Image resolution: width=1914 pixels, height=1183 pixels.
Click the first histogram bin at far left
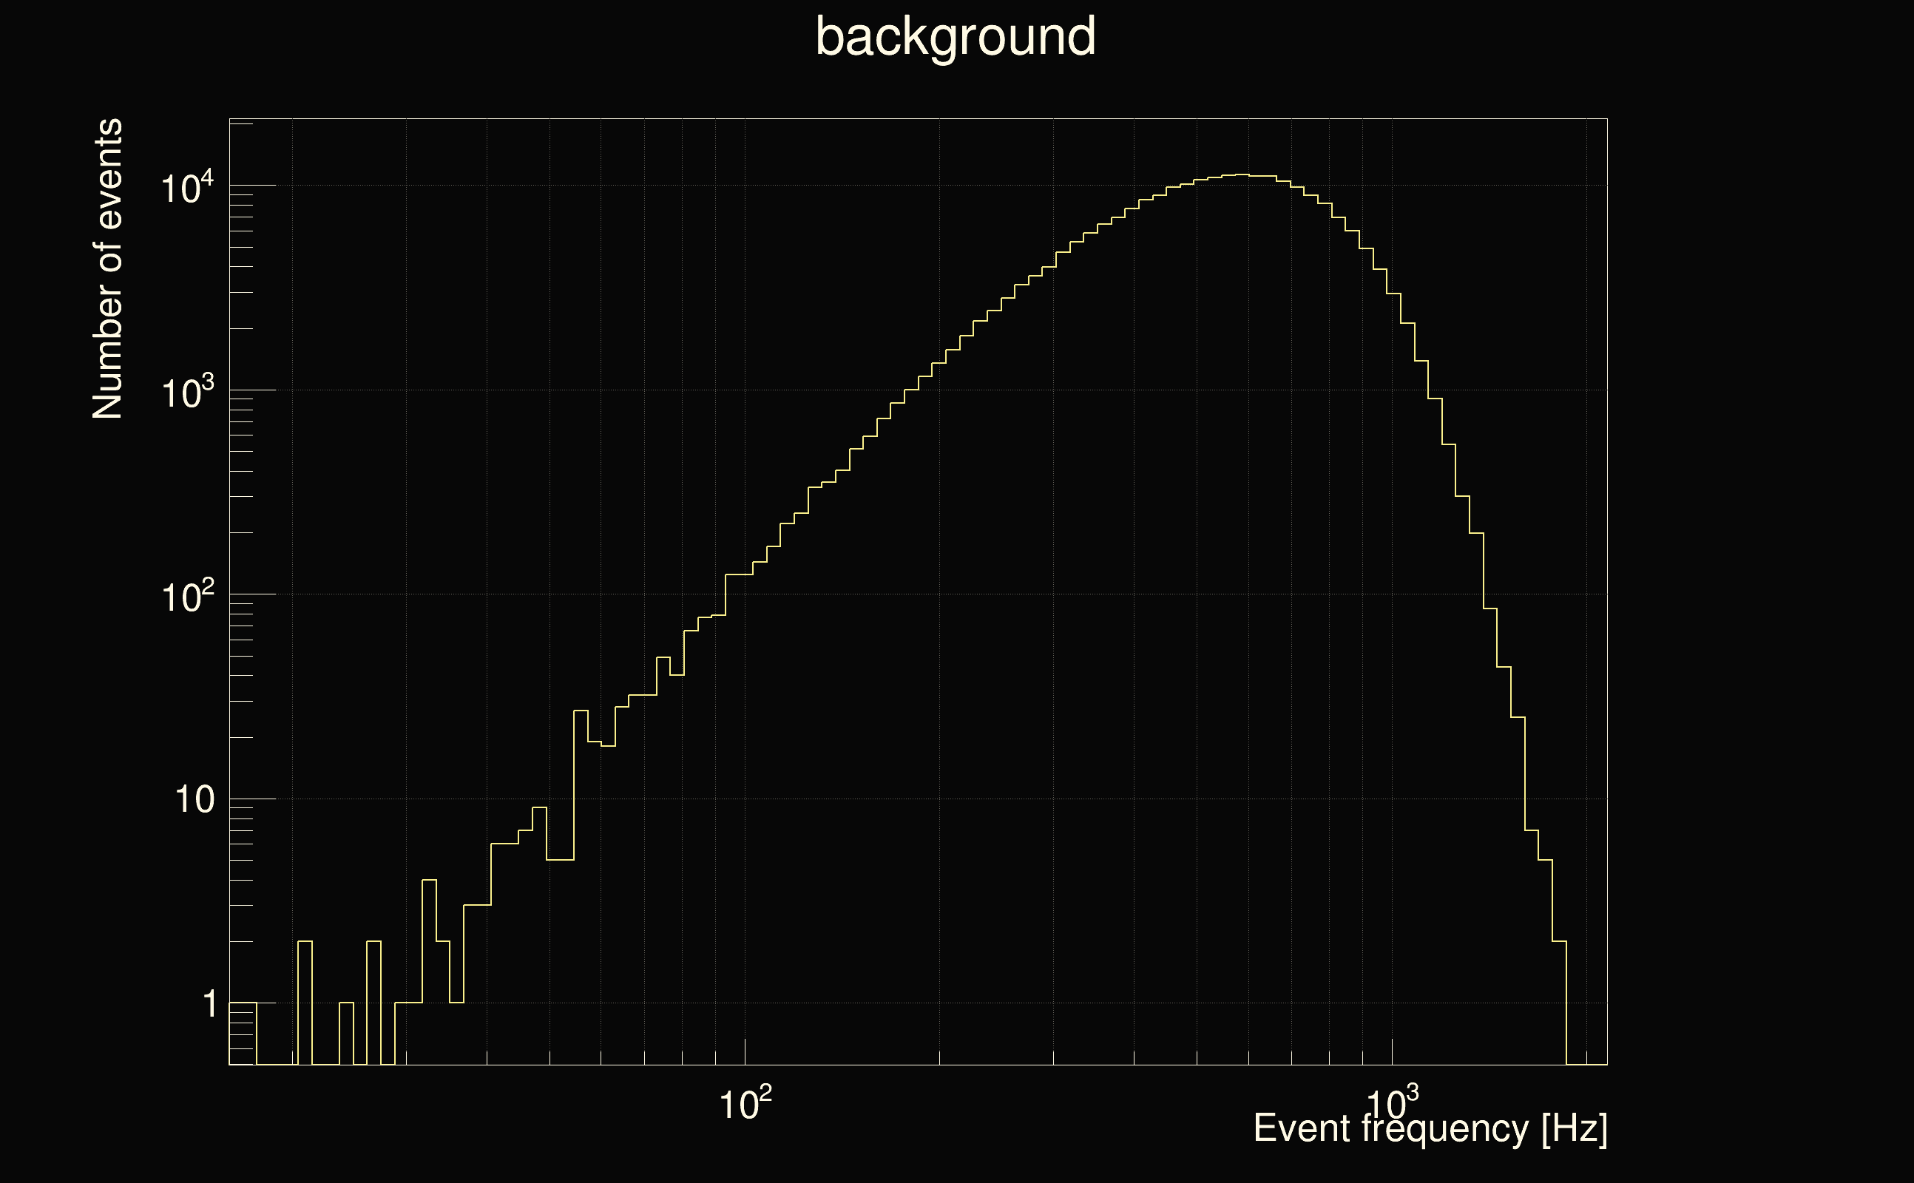[x=243, y=1003]
